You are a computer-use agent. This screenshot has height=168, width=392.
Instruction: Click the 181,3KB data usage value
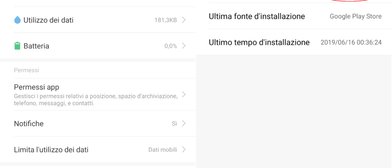coord(166,20)
